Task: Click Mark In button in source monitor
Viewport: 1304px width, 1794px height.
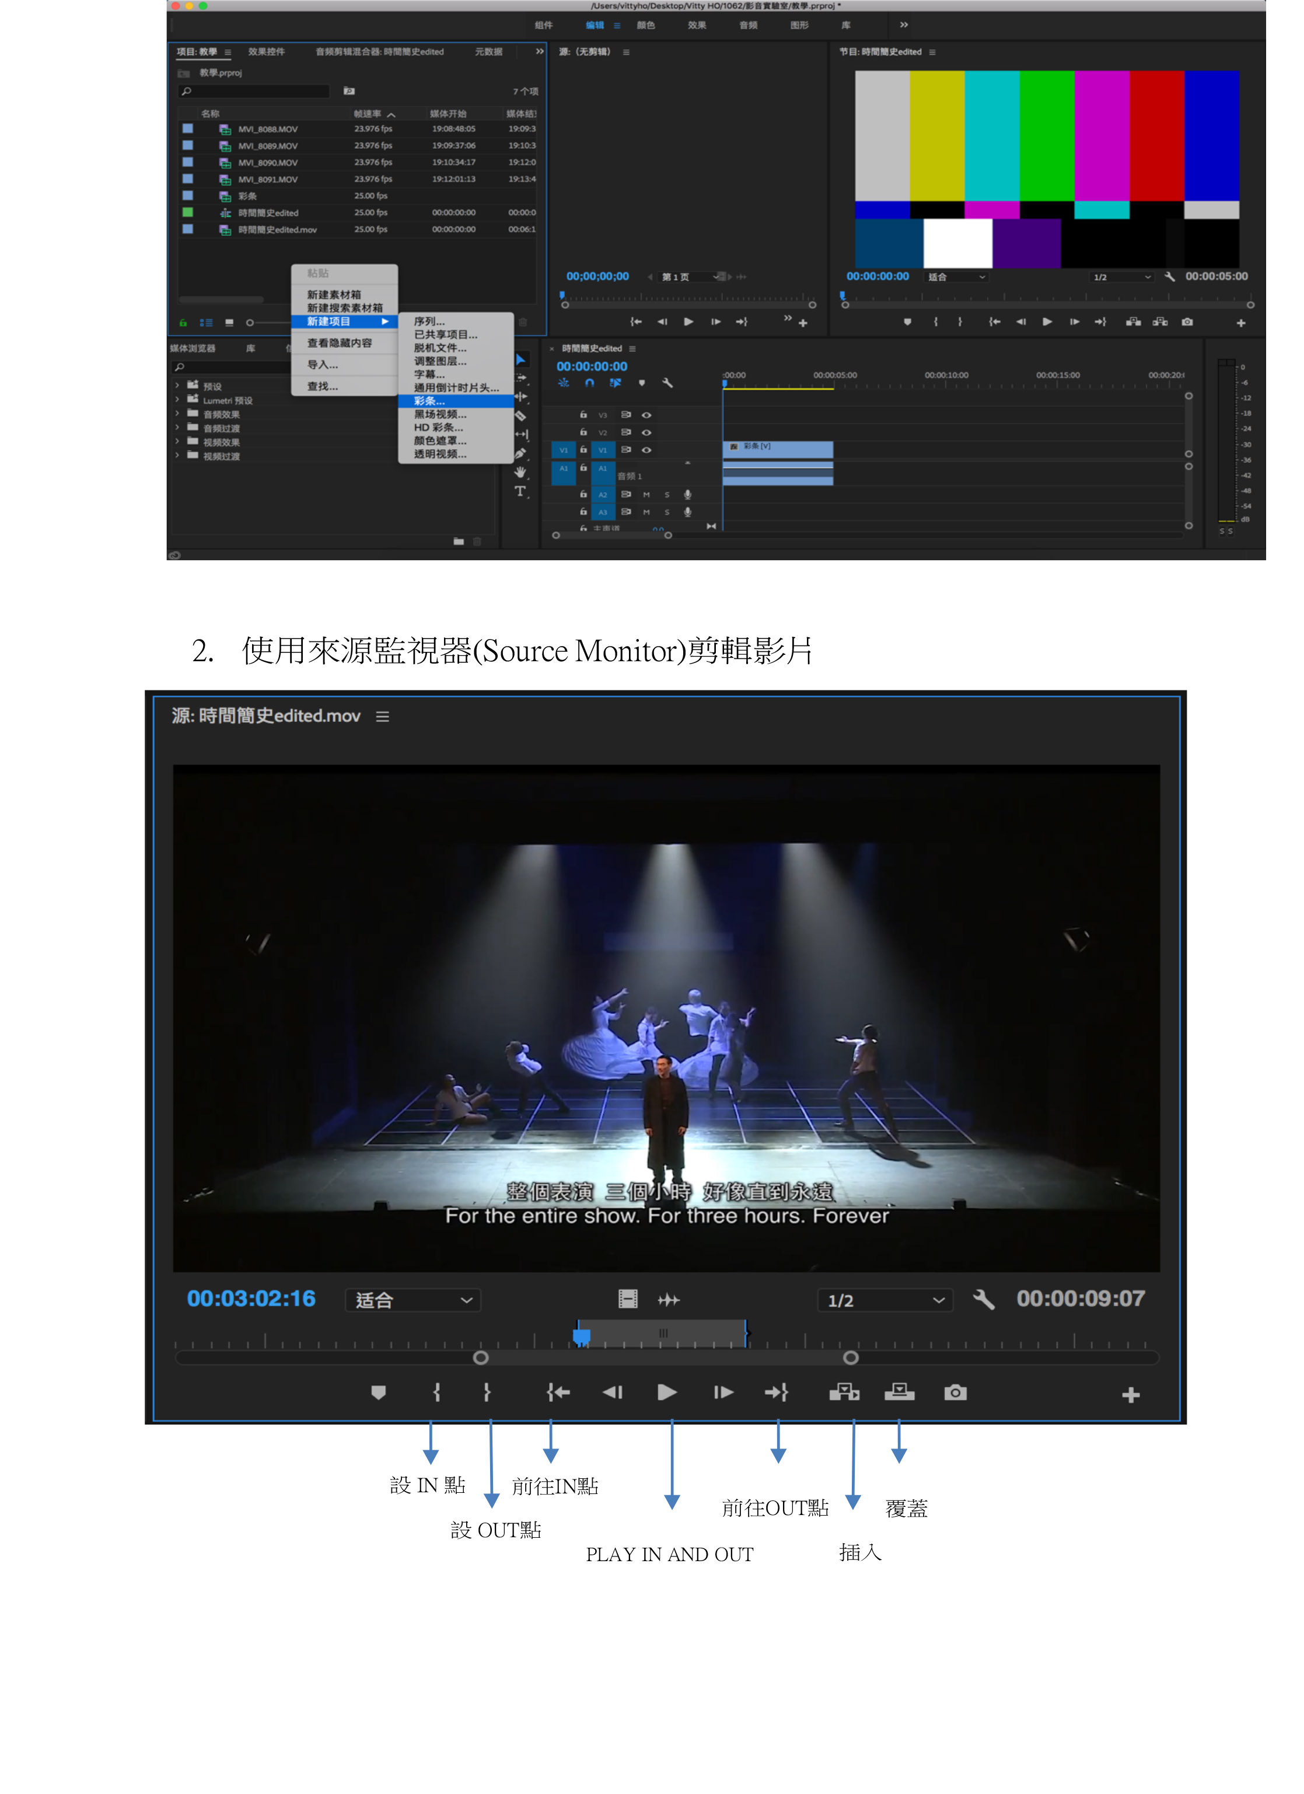Action: pos(436,1392)
